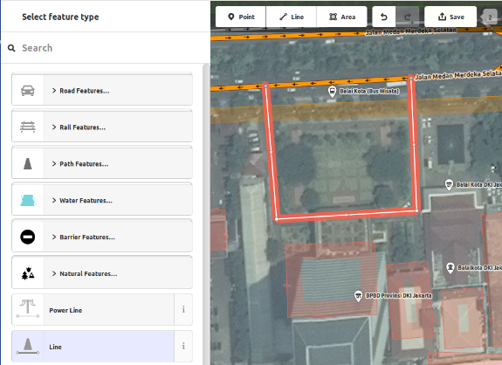502x365 pixels.
Task: Click the undo arrow icon
Action: tap(383, 17)
